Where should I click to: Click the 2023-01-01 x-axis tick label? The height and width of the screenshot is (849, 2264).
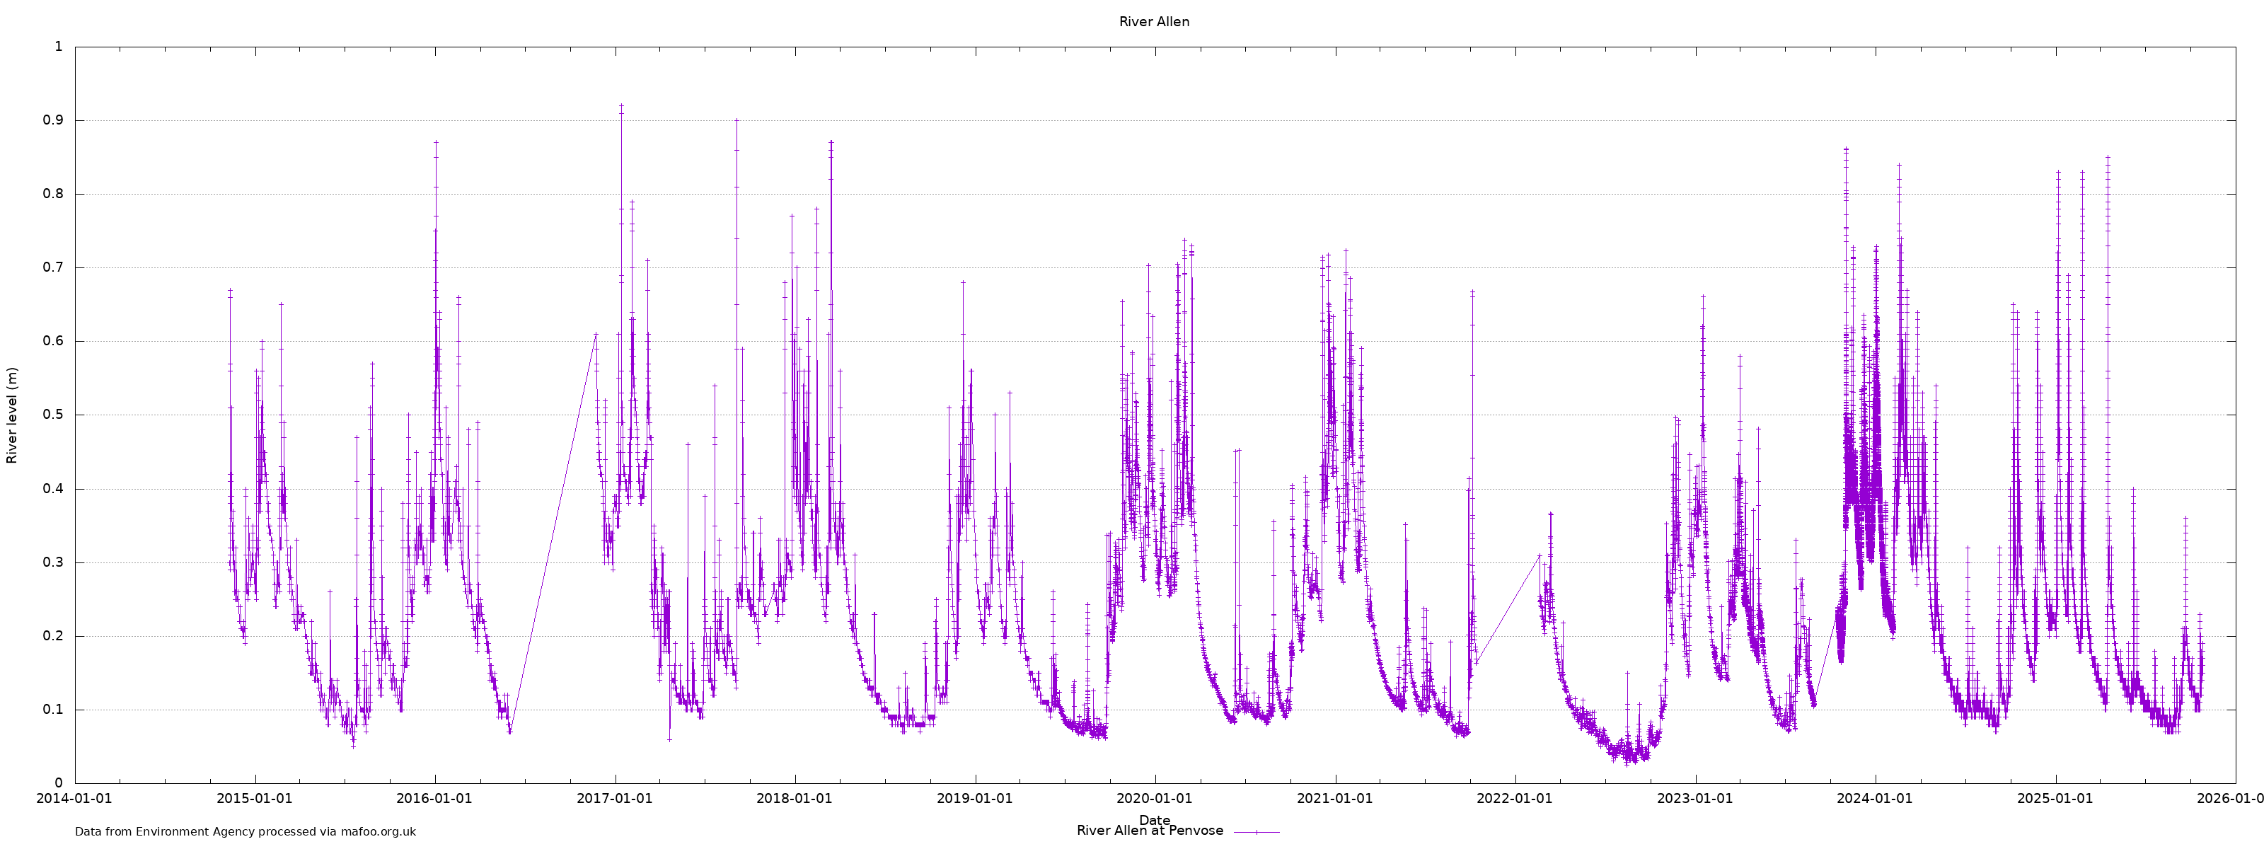pos(1694,798)
